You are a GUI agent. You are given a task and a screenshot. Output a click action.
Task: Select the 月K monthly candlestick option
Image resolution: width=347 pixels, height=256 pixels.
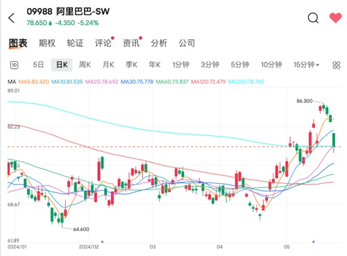pos(108,65)
